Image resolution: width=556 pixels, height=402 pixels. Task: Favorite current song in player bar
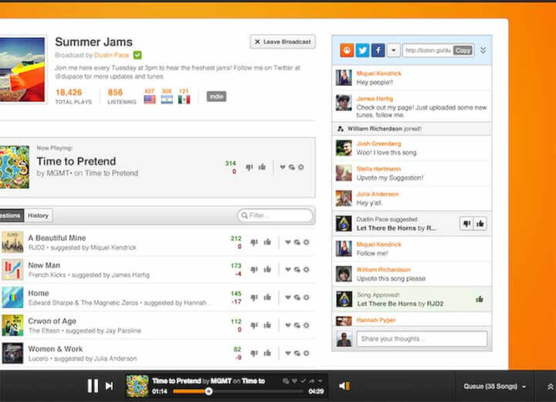tap(294, 380)
